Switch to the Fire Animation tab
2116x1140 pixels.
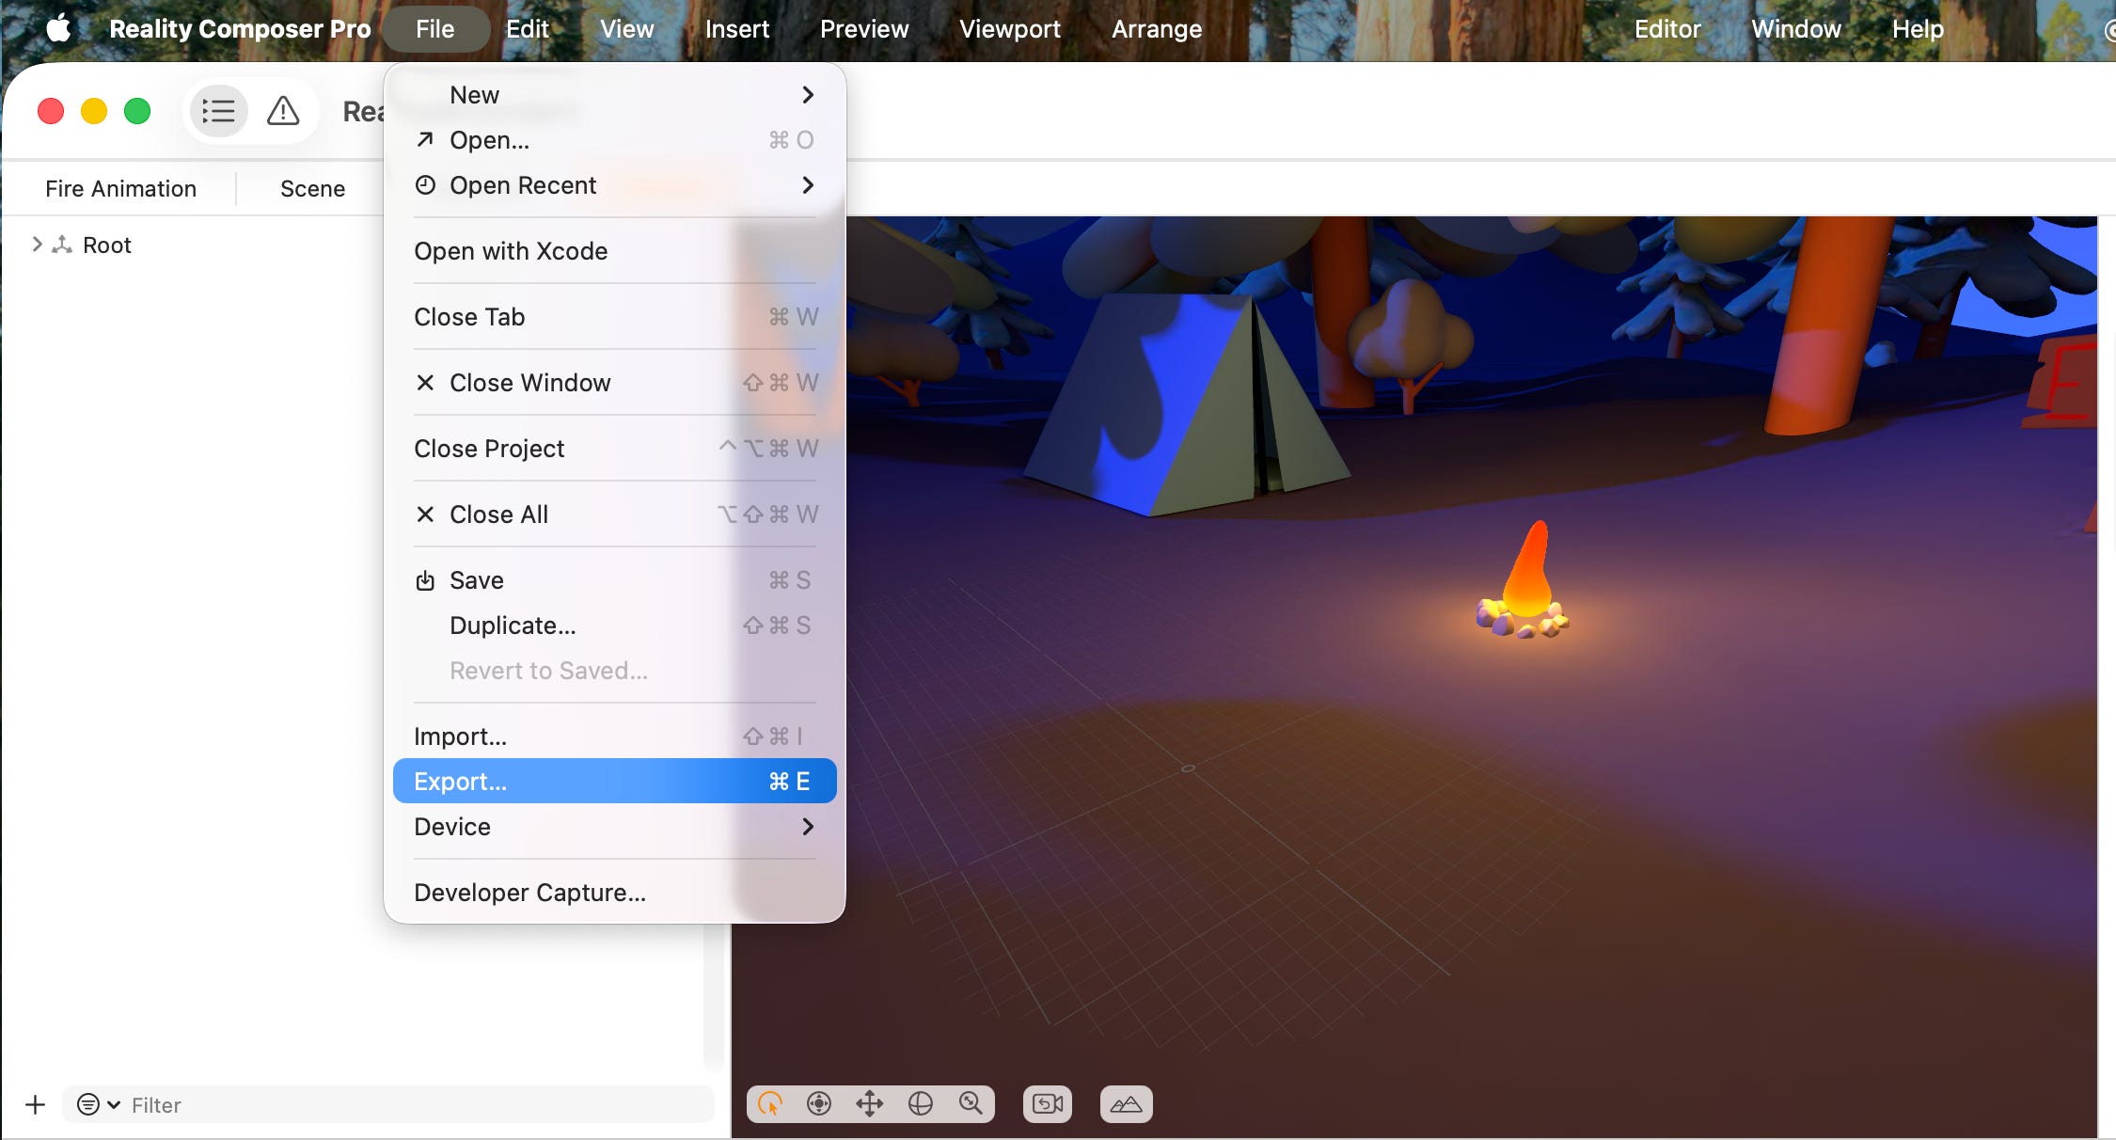click(x=120, y=189)
